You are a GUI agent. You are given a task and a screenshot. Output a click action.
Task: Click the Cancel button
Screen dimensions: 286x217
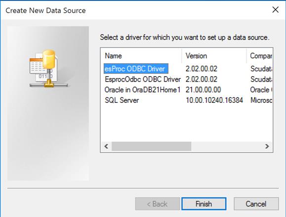point(256,204)
